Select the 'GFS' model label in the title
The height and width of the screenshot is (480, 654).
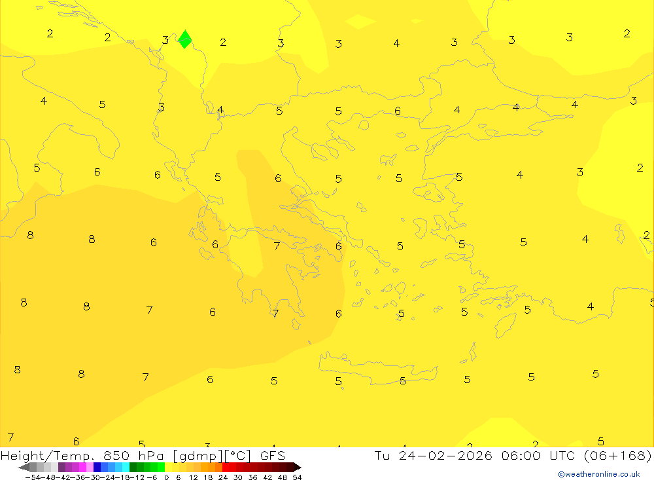coord(272,455)
